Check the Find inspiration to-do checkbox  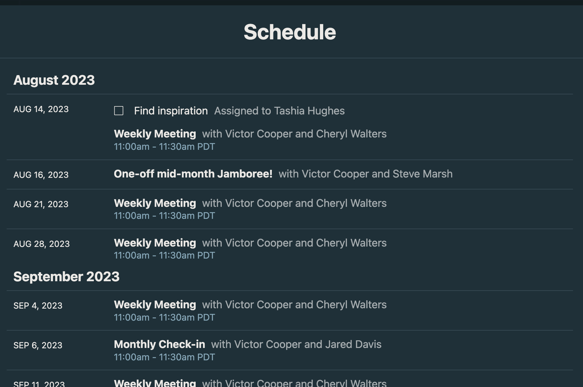(x=119, y=111)
